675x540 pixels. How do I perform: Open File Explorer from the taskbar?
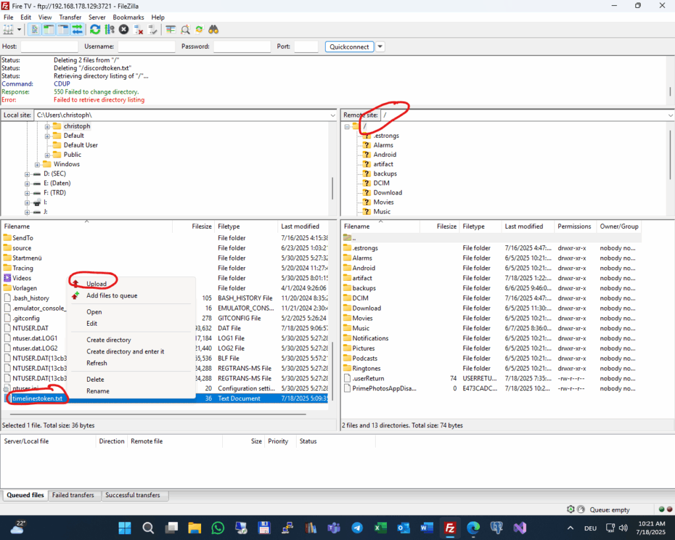coord(194,527)
